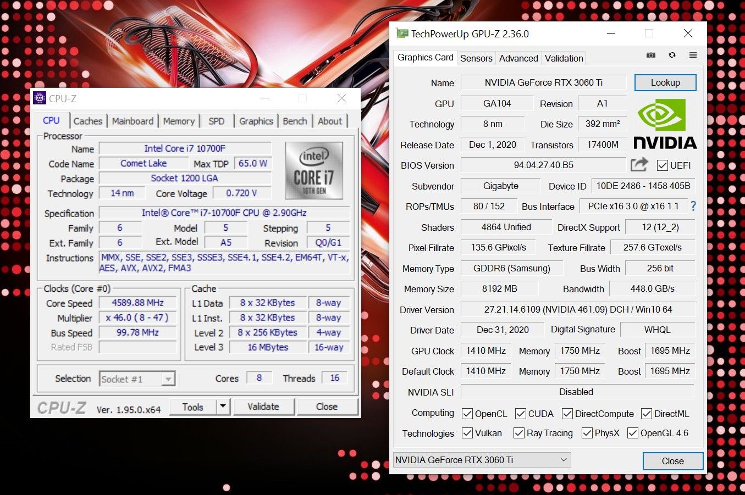
Task: Click the Threads value 16
Action: coord(335,378)
